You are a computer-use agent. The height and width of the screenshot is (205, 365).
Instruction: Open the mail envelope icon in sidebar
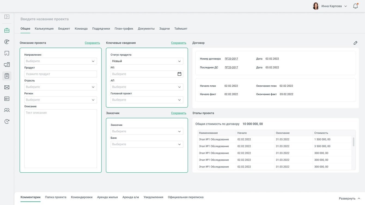pyautogui.click(x=7, y=87)
